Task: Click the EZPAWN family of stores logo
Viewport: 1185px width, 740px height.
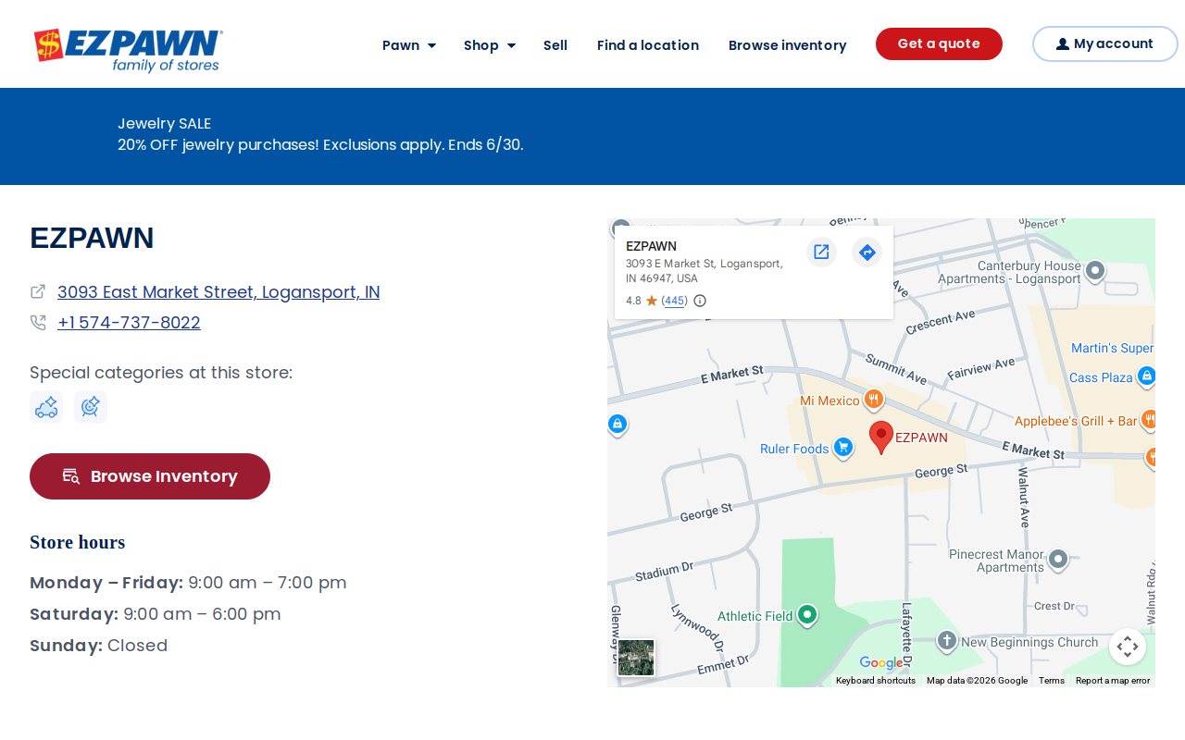Action: click(x=128, y=50)
